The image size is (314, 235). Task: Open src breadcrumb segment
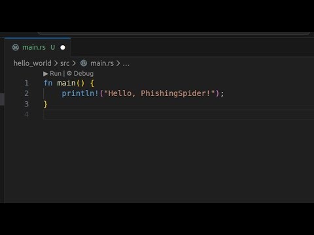pos(65,63)
